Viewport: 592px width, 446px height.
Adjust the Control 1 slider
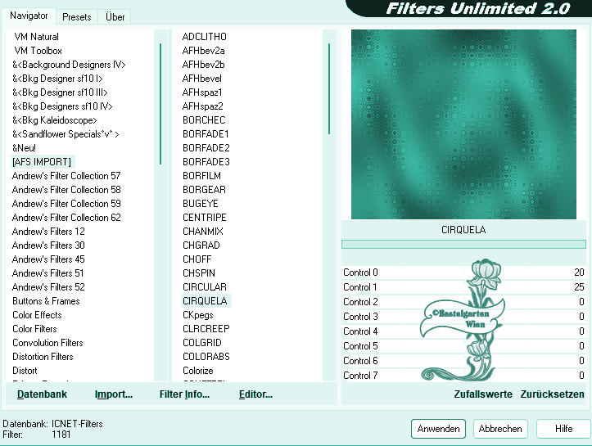click(463, 287)
